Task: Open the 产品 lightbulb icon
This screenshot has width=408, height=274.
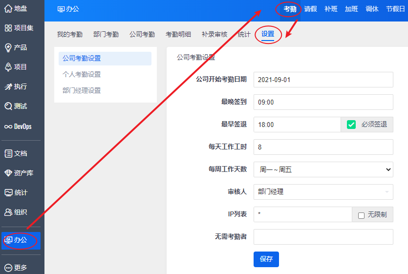Action: point(8,47)
